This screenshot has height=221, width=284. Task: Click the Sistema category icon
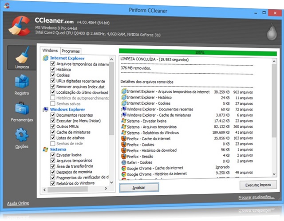[x=45, y=150]
